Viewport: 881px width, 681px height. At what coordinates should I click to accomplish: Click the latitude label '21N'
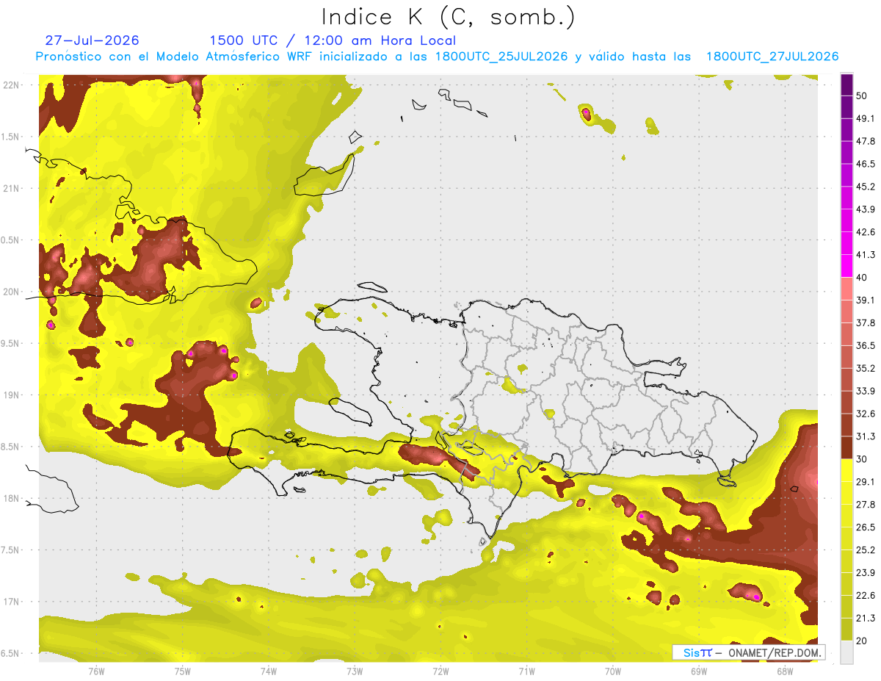(11, 188)
